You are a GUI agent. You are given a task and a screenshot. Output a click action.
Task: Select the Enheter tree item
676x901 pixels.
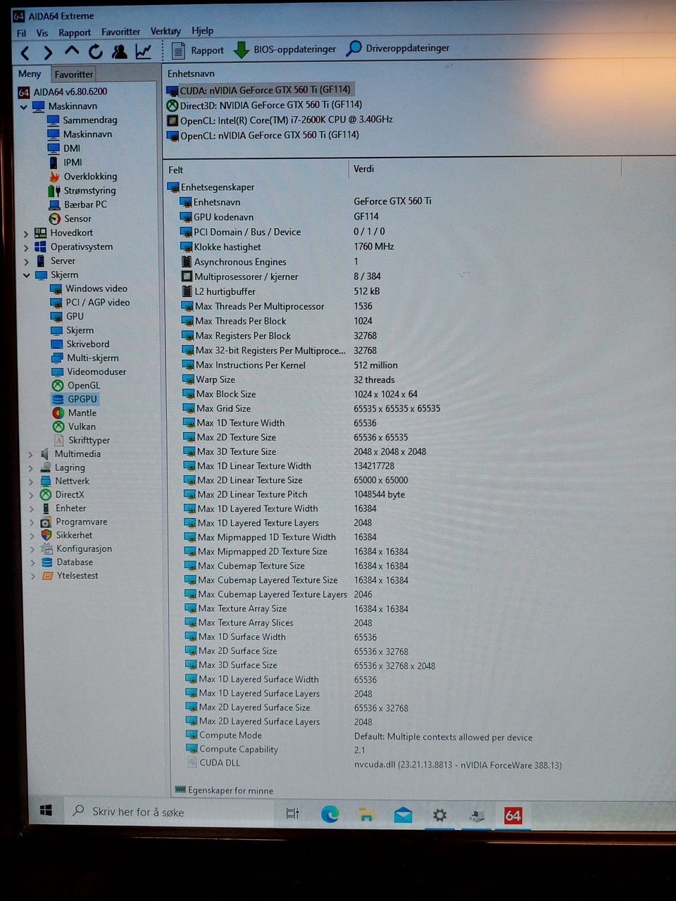[x=63, y=508]
